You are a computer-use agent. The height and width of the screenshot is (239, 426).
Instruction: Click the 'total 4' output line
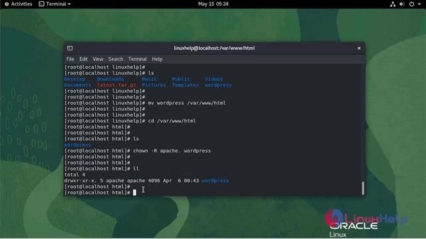(75, 175)
